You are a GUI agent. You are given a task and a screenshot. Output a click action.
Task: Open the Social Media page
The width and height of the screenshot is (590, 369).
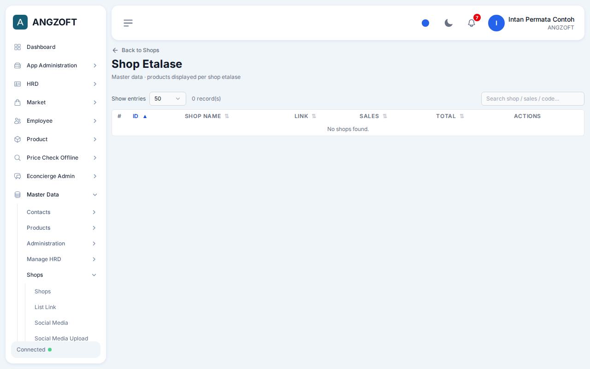pyautogui.click(x=51, y=323)
